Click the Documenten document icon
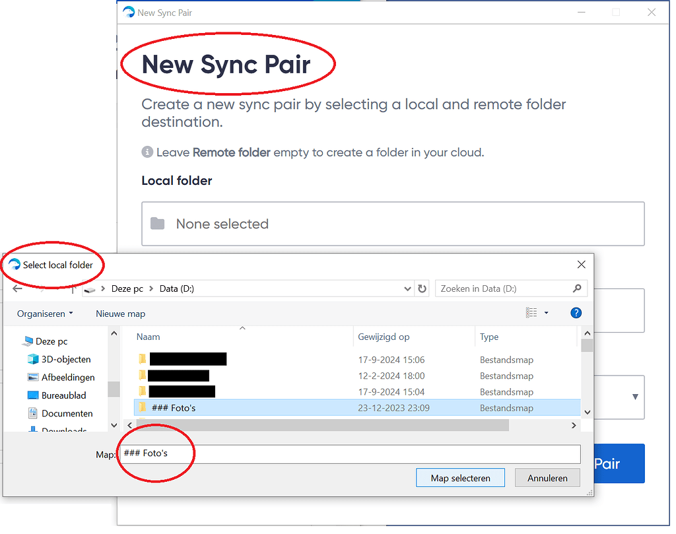The height and width of the screenshot is (534, 676). [x=33, y=413]
